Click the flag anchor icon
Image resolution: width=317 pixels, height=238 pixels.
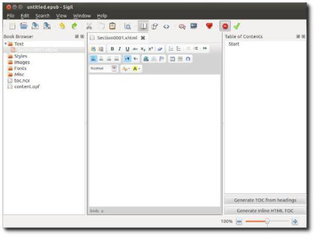click(162, 58)
